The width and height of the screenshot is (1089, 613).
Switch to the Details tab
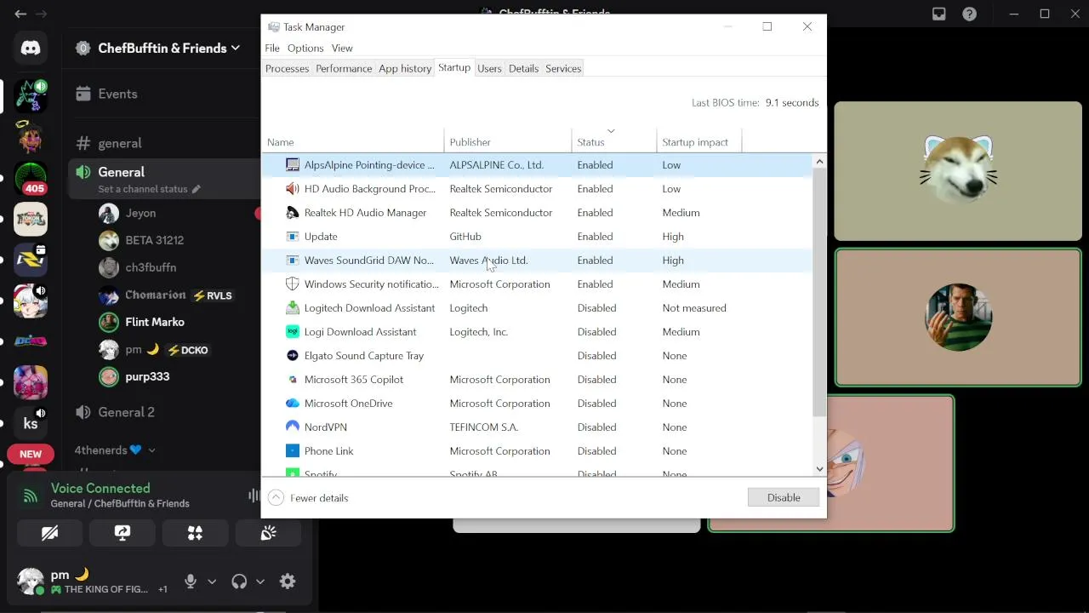[523, 68]
